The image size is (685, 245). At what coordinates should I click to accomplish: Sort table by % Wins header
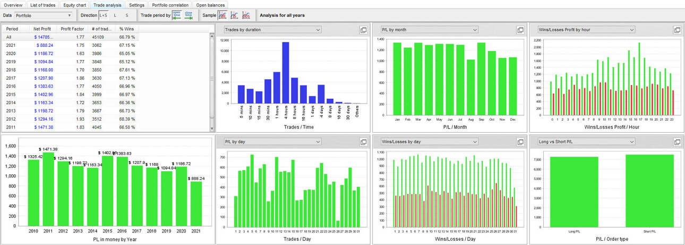[x=127, y=29]
